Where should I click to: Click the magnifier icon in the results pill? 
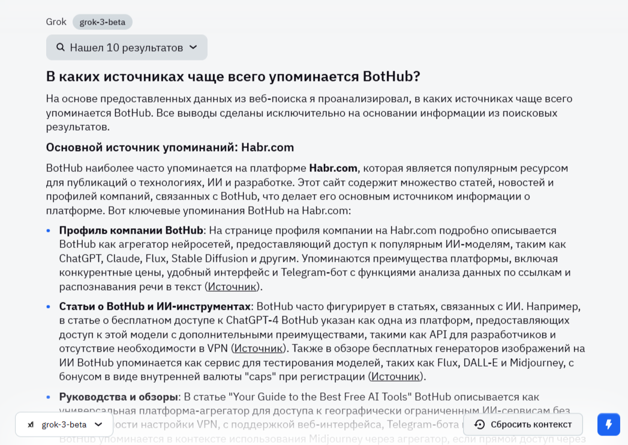point(61,47)
